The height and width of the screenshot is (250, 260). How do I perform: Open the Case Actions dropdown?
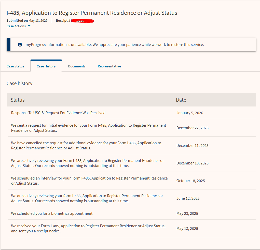click(x=16, y=26)
